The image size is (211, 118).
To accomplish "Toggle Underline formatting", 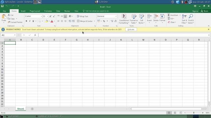I will [33, 21].
